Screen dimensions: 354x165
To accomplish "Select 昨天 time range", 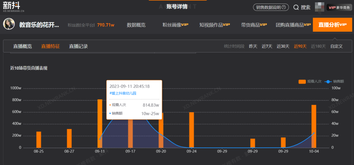I will coord(253,46).
